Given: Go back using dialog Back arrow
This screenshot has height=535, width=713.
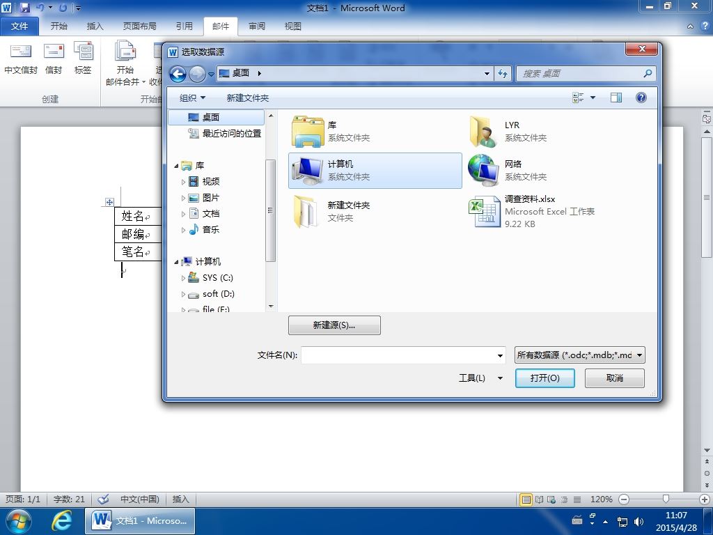Looking at the screenshot, I should [178, 74].
